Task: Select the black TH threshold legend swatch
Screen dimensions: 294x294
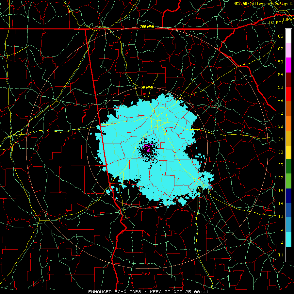Action: click(288, 254)
